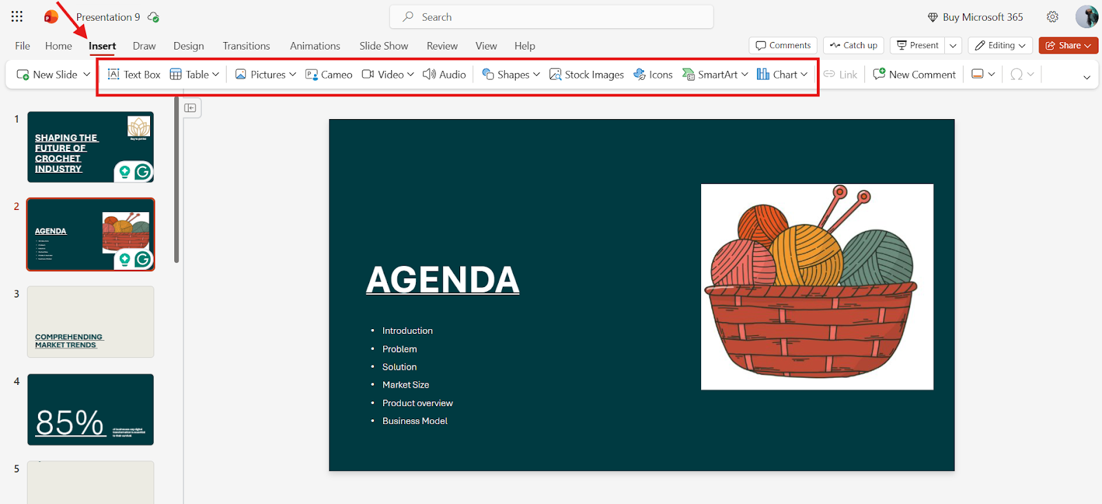The width and height of the screenshot is (1102, 504).
Task: Open the user profile avatar
Action: [1087, 17]
